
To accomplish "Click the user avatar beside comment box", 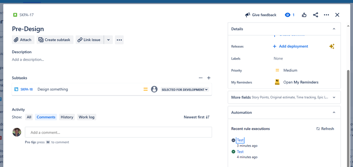I will pyautogui.click(x=17, y=132).
